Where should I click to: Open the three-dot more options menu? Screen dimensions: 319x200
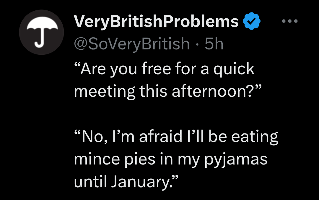pos(290,21)
